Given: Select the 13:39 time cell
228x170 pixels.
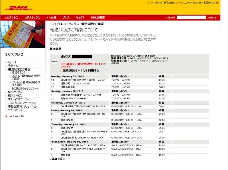Looking at the screenshot, I should [162, 80].
